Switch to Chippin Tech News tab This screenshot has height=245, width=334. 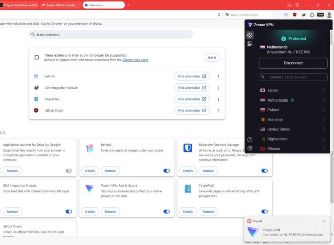click(x=19, y=5)
